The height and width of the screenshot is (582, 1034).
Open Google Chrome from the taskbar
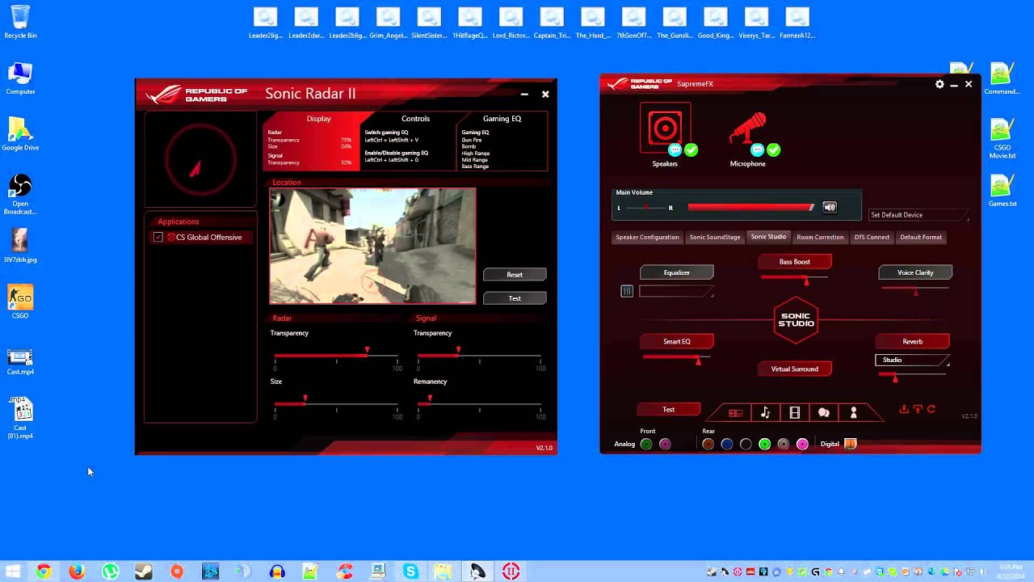click(x=44, y=571)
